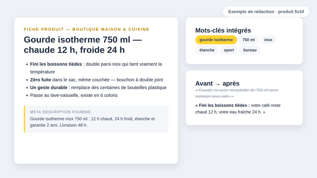Click the 'Fiche produit — Boutique Maison & Cuisine' label
This screenshot has height=178, width=317.
tap(86, 29)
